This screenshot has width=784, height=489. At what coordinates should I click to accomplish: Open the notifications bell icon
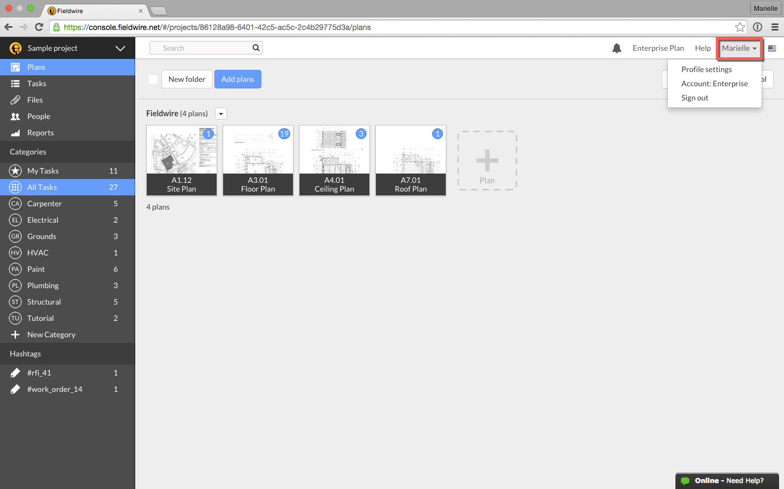617,48
